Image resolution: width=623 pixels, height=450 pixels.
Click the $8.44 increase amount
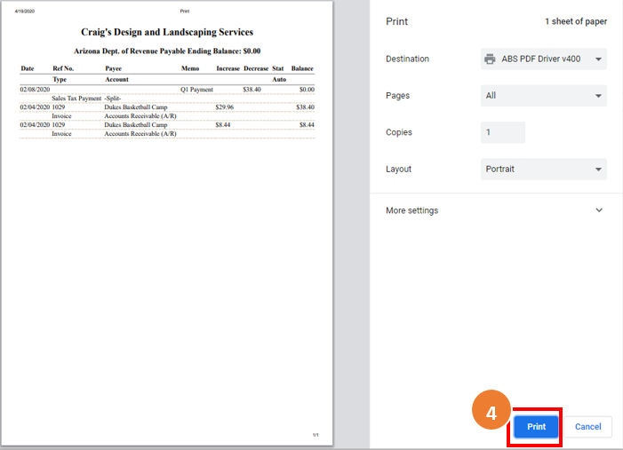(223, 124)
